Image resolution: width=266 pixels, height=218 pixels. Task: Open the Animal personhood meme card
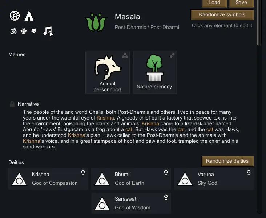click(108, 72)
